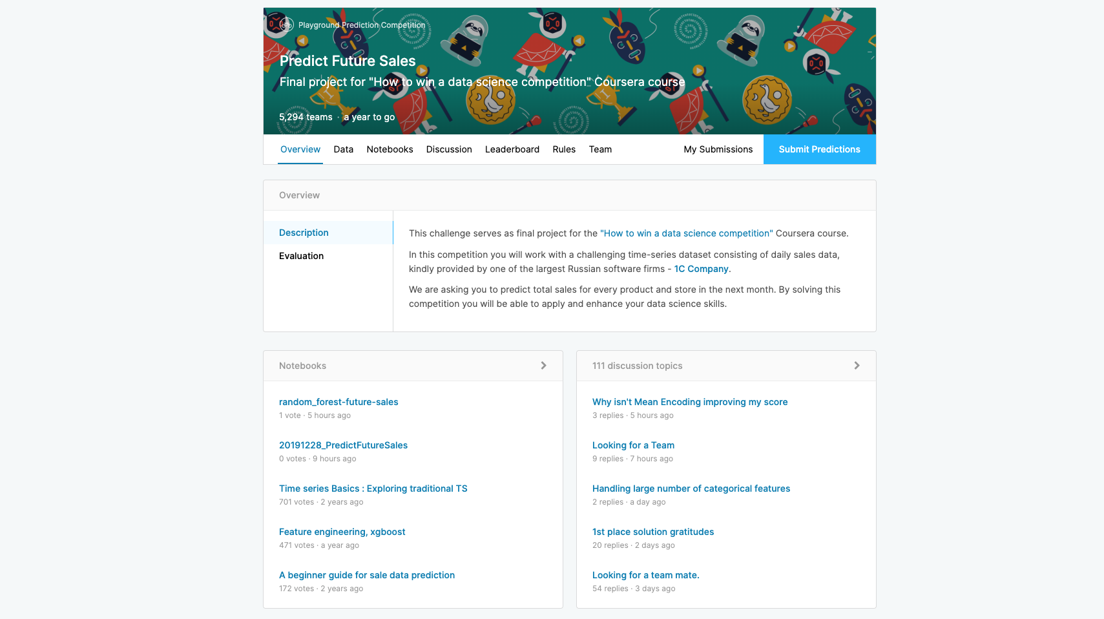Click "471 votes · a year ago" text
The image size is (1104, 619).
[319, 545]
